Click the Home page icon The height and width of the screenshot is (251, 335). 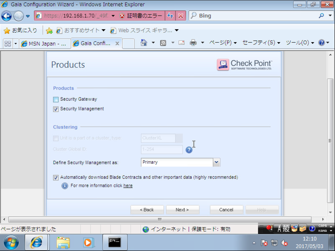144,43
